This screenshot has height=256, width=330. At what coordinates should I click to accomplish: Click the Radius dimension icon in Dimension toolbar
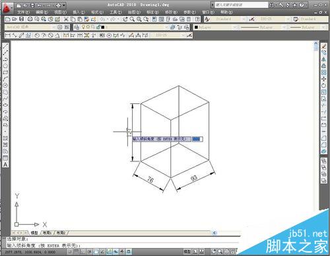(37, 35)
